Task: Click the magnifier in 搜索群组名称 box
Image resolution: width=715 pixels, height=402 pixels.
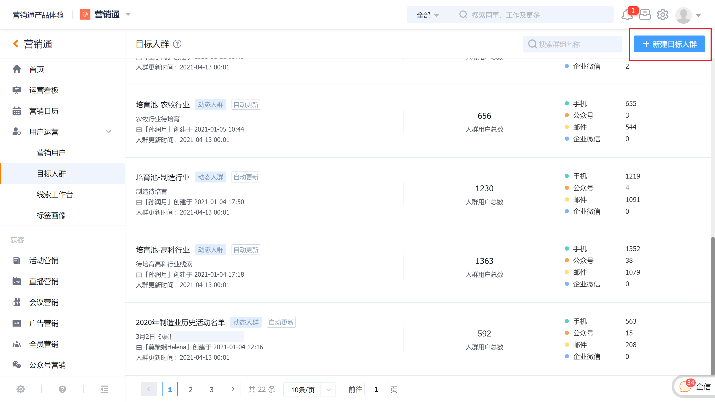Action: (x=532, y=44)
